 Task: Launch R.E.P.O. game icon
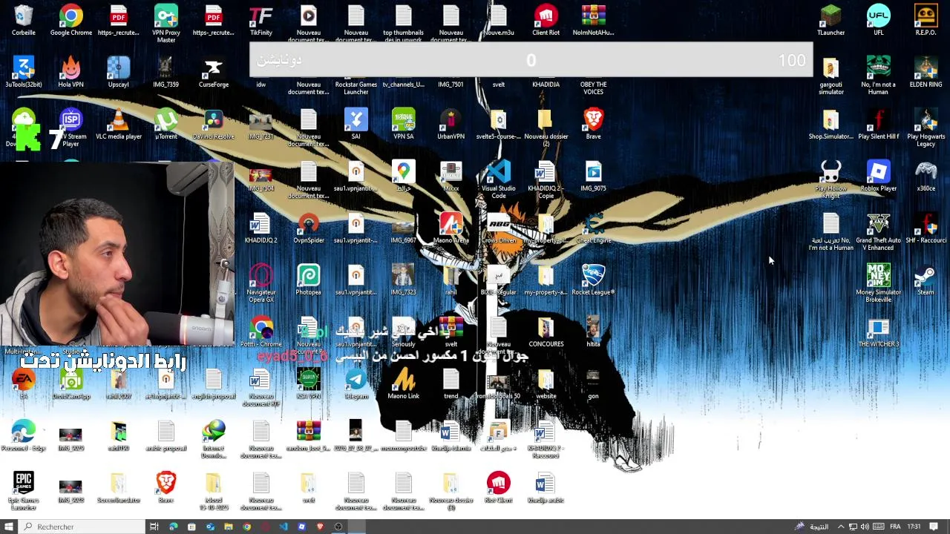click(926, 20)
